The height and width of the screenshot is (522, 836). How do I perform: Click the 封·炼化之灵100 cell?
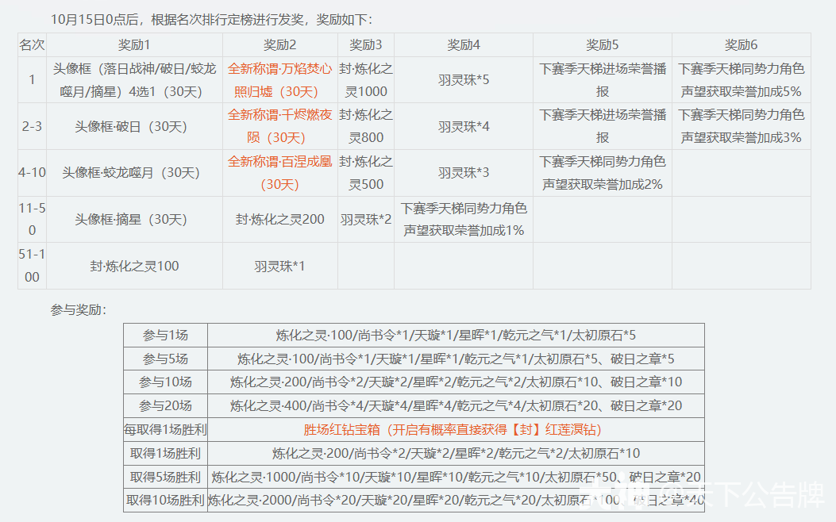tap(133, 266)
